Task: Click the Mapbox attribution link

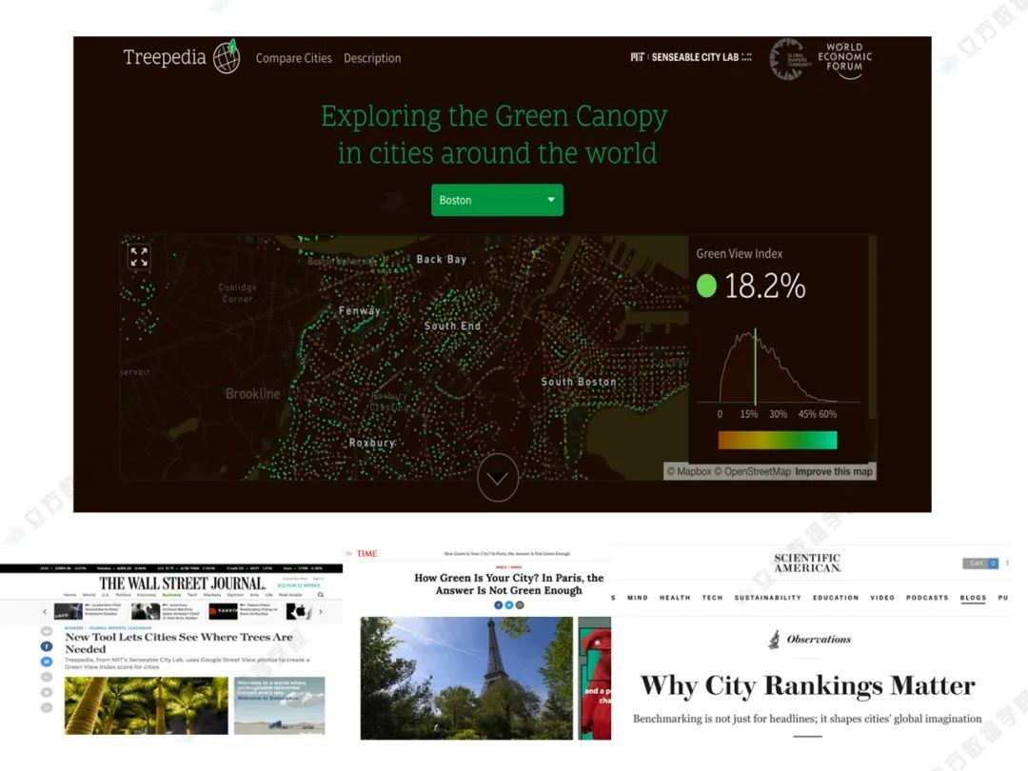Action: 689,471
